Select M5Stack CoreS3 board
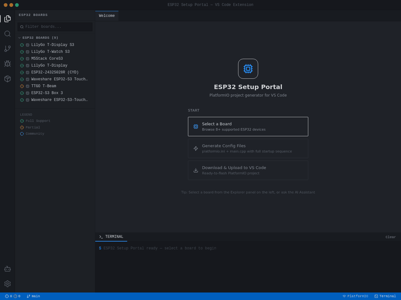The image size is (401, 300). click(55, 59)
